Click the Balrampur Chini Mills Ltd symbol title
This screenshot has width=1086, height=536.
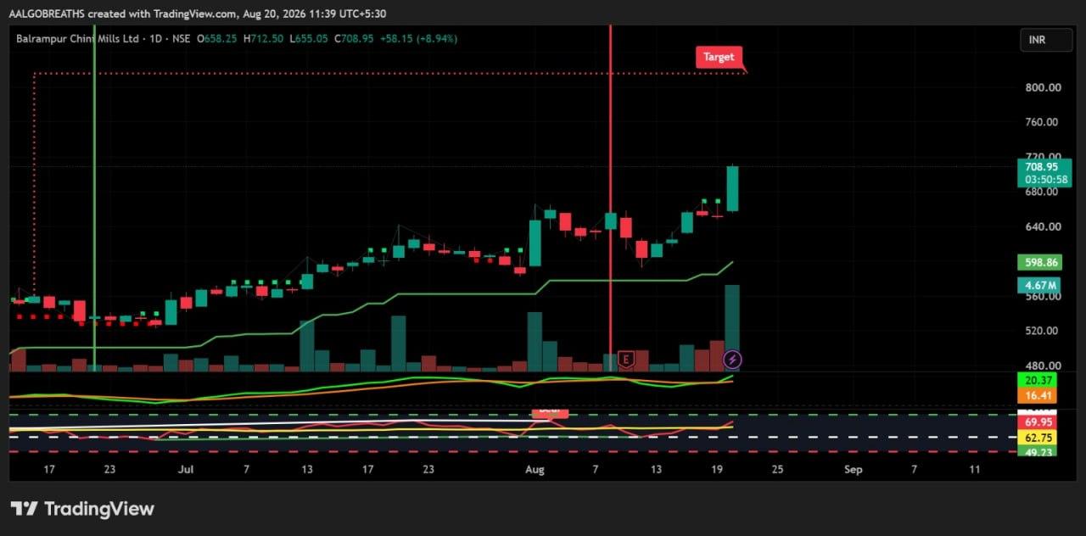pos(79,38)
